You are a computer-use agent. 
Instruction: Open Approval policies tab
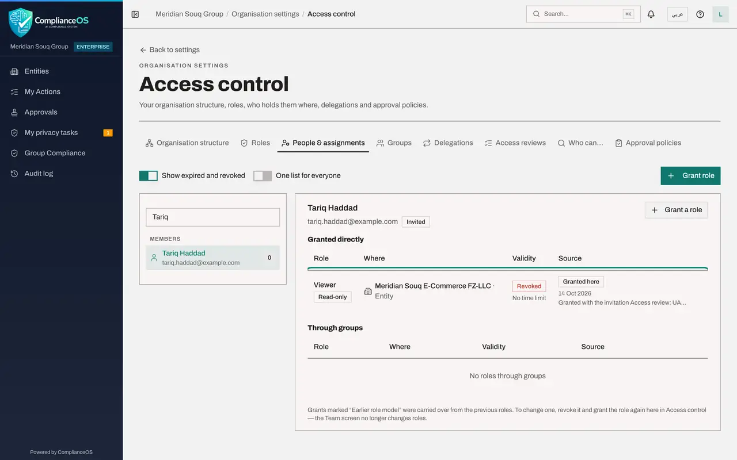click(x=648, y=143)
